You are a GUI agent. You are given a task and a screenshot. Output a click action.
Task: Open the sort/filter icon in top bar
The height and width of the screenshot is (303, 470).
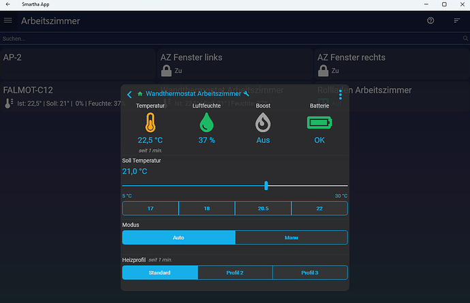coord(458,20)
